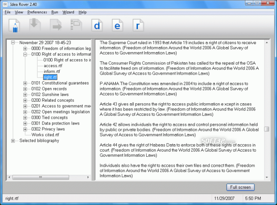The image size is (277, 205).
Task: Expand 0102 Open records node
Action: coord(25,89)
